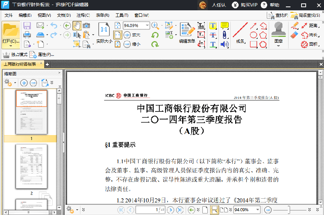The width and height of the screenshot is (324, 215).
Task: Go to the next page
Action: 170,210
